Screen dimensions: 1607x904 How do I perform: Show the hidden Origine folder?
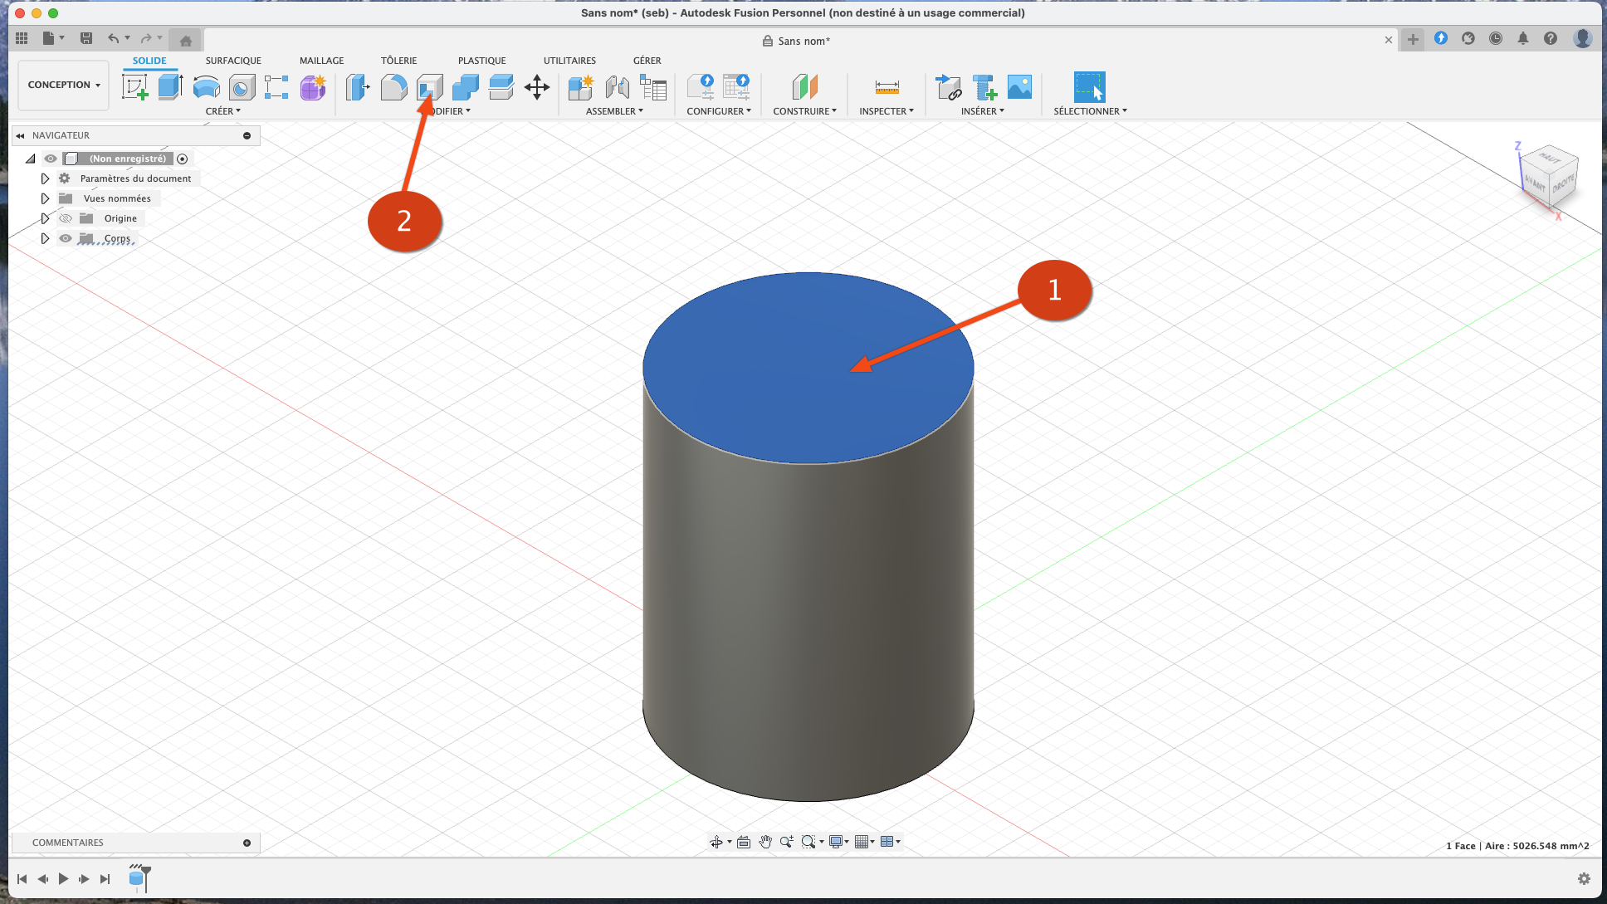pos(66,218)
